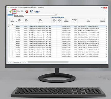The height and width of the screenshot is (99, 111).
Task: Click filter cell under Ürün Numarası
Action: [66, 24]
